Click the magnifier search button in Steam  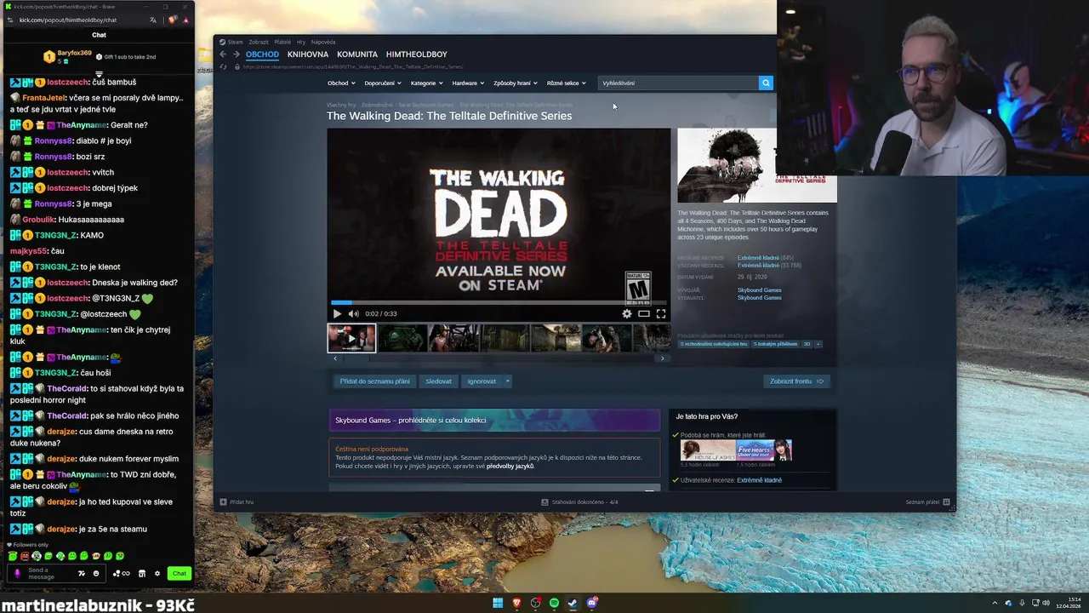pyautogui.click(x=766, y=83)
